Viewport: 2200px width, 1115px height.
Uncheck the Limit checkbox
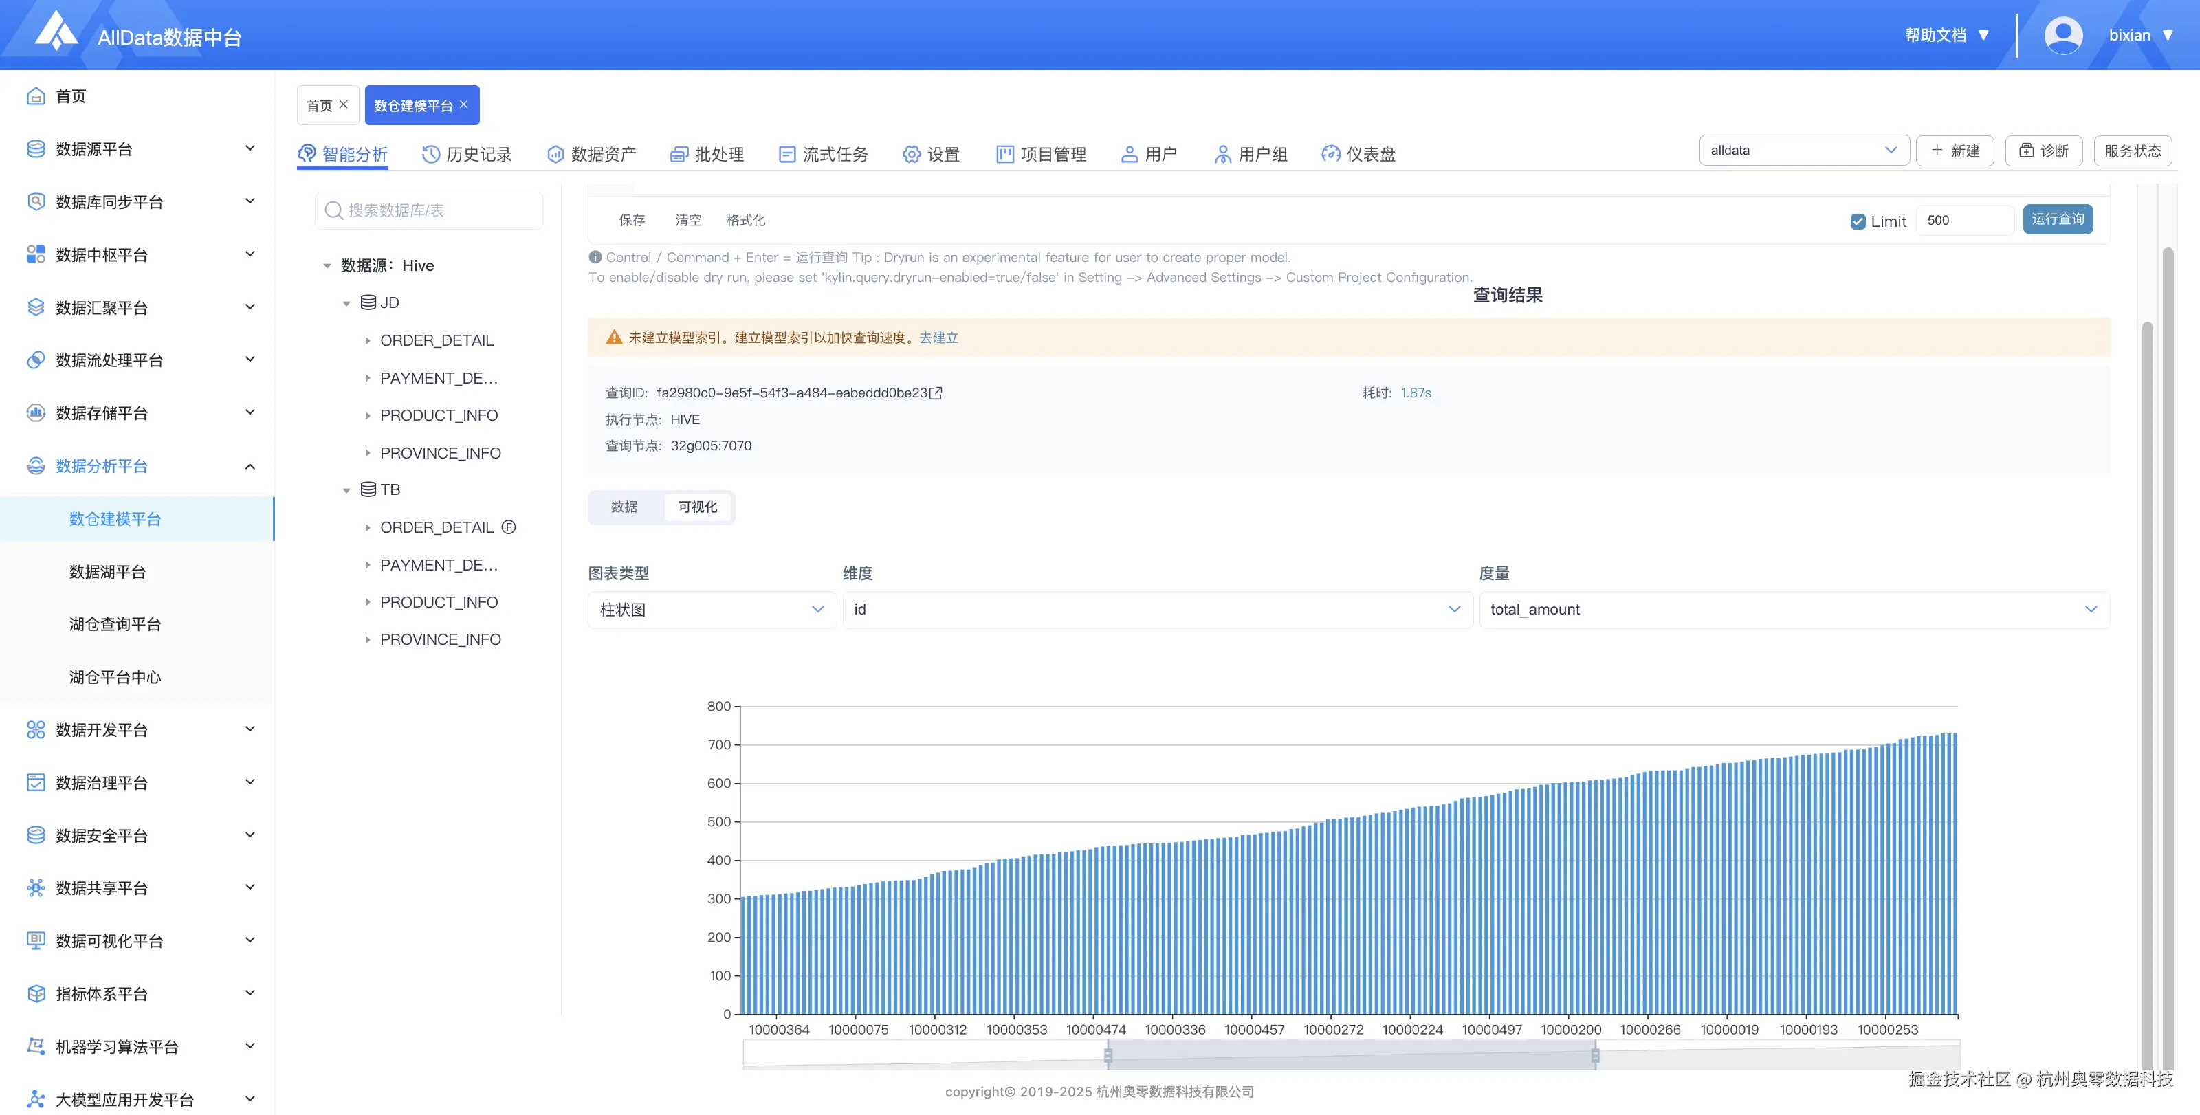[1858, 221]
